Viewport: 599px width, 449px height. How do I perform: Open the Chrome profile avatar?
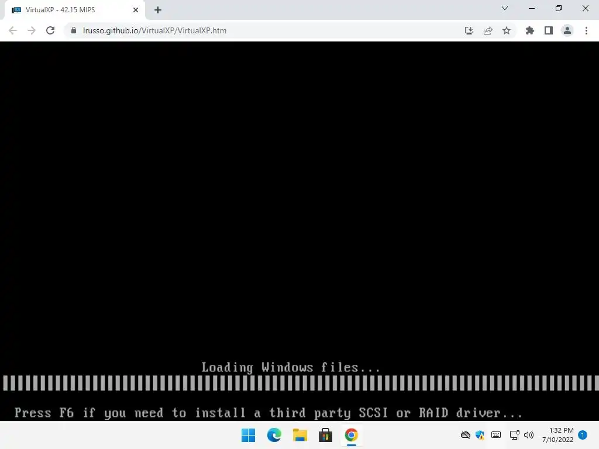[x=567, y=30]
